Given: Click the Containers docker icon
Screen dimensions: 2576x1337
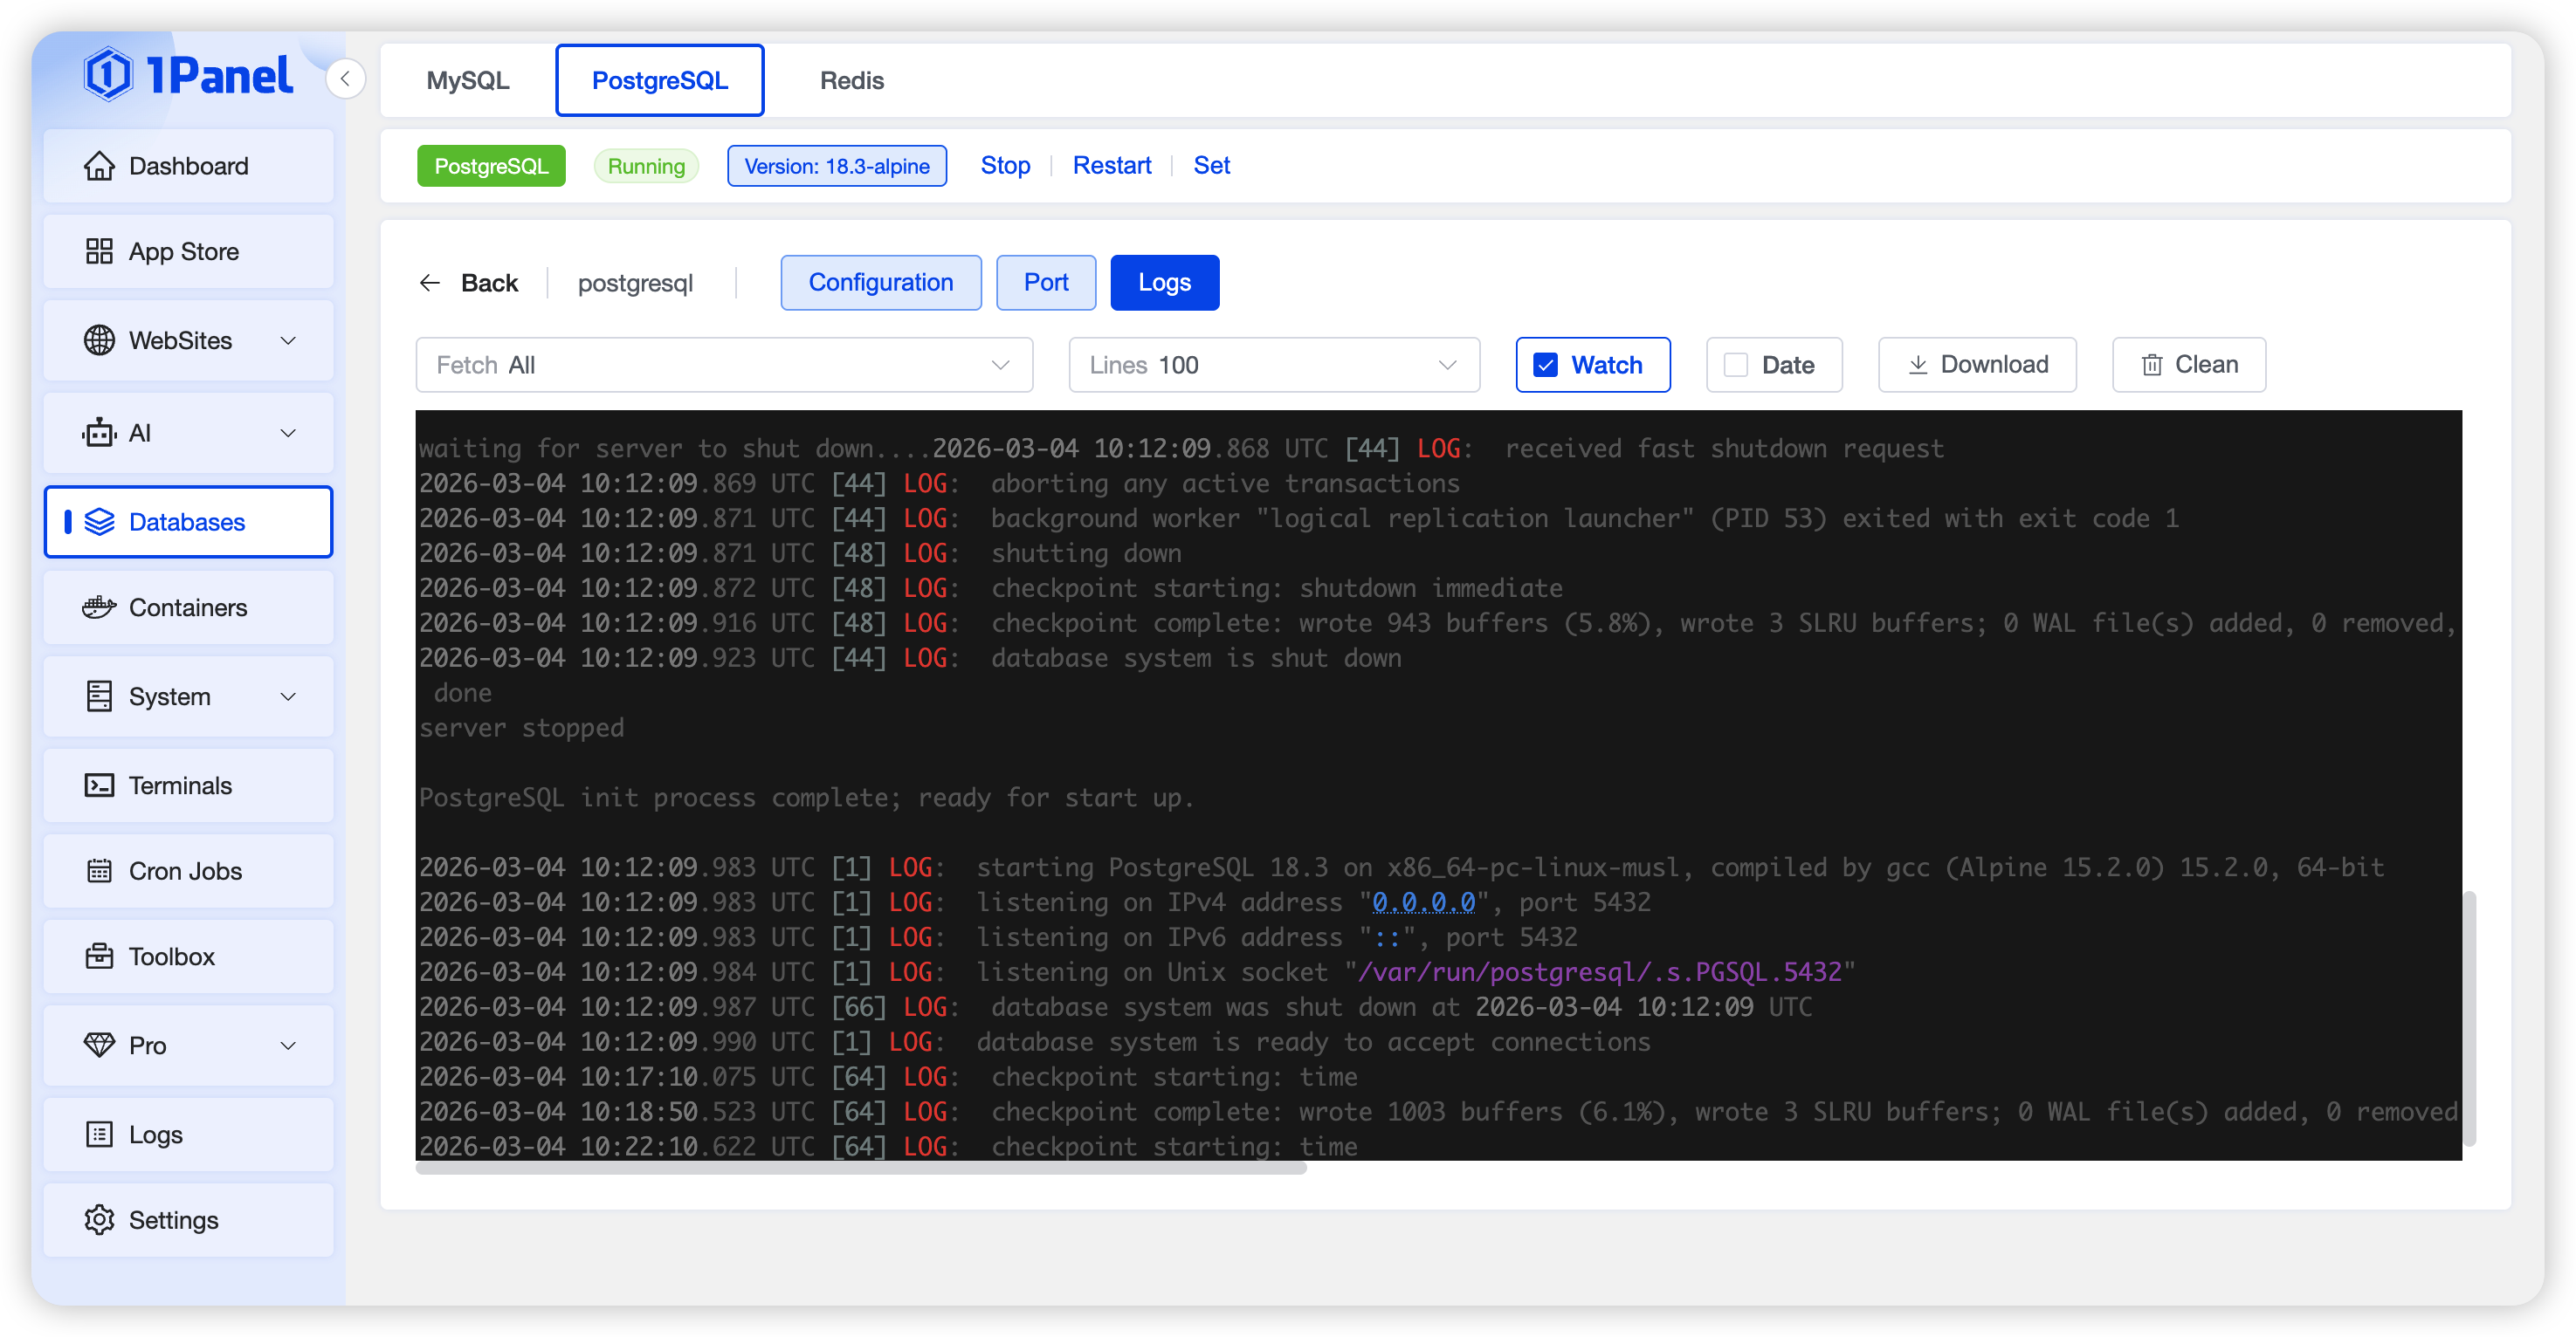Looking at the screenshot, I should [x=99, y=607].
